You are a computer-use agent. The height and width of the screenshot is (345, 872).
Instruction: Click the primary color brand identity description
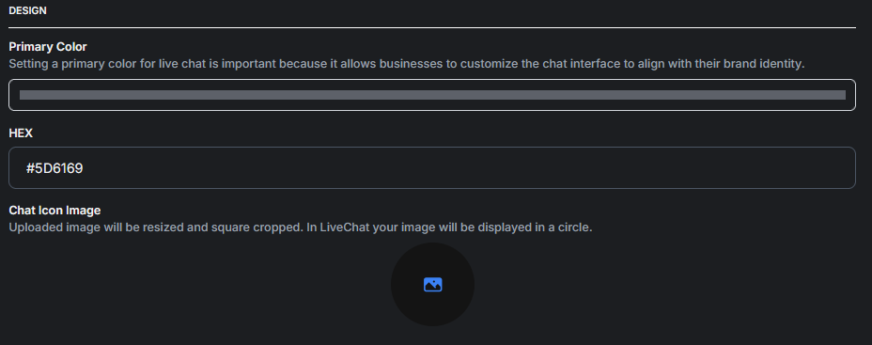click(407, 63)
